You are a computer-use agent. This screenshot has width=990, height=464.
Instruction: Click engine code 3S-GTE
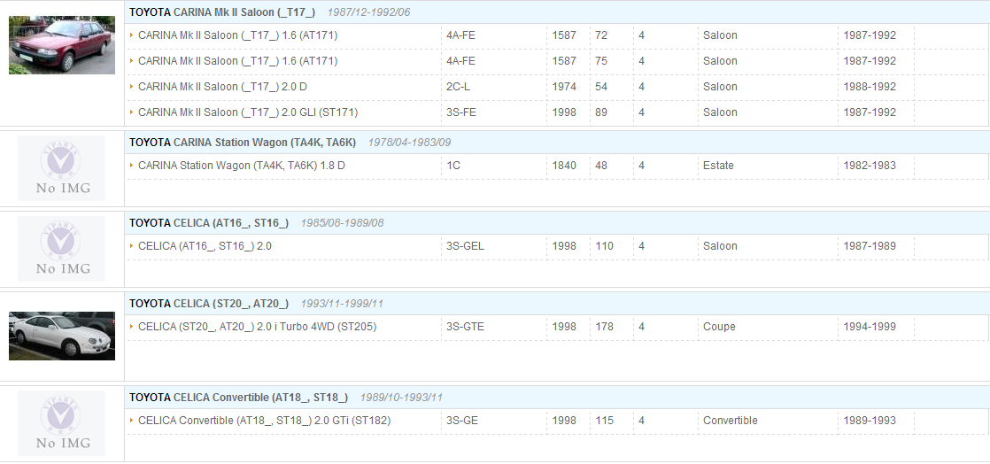[465, 327]
